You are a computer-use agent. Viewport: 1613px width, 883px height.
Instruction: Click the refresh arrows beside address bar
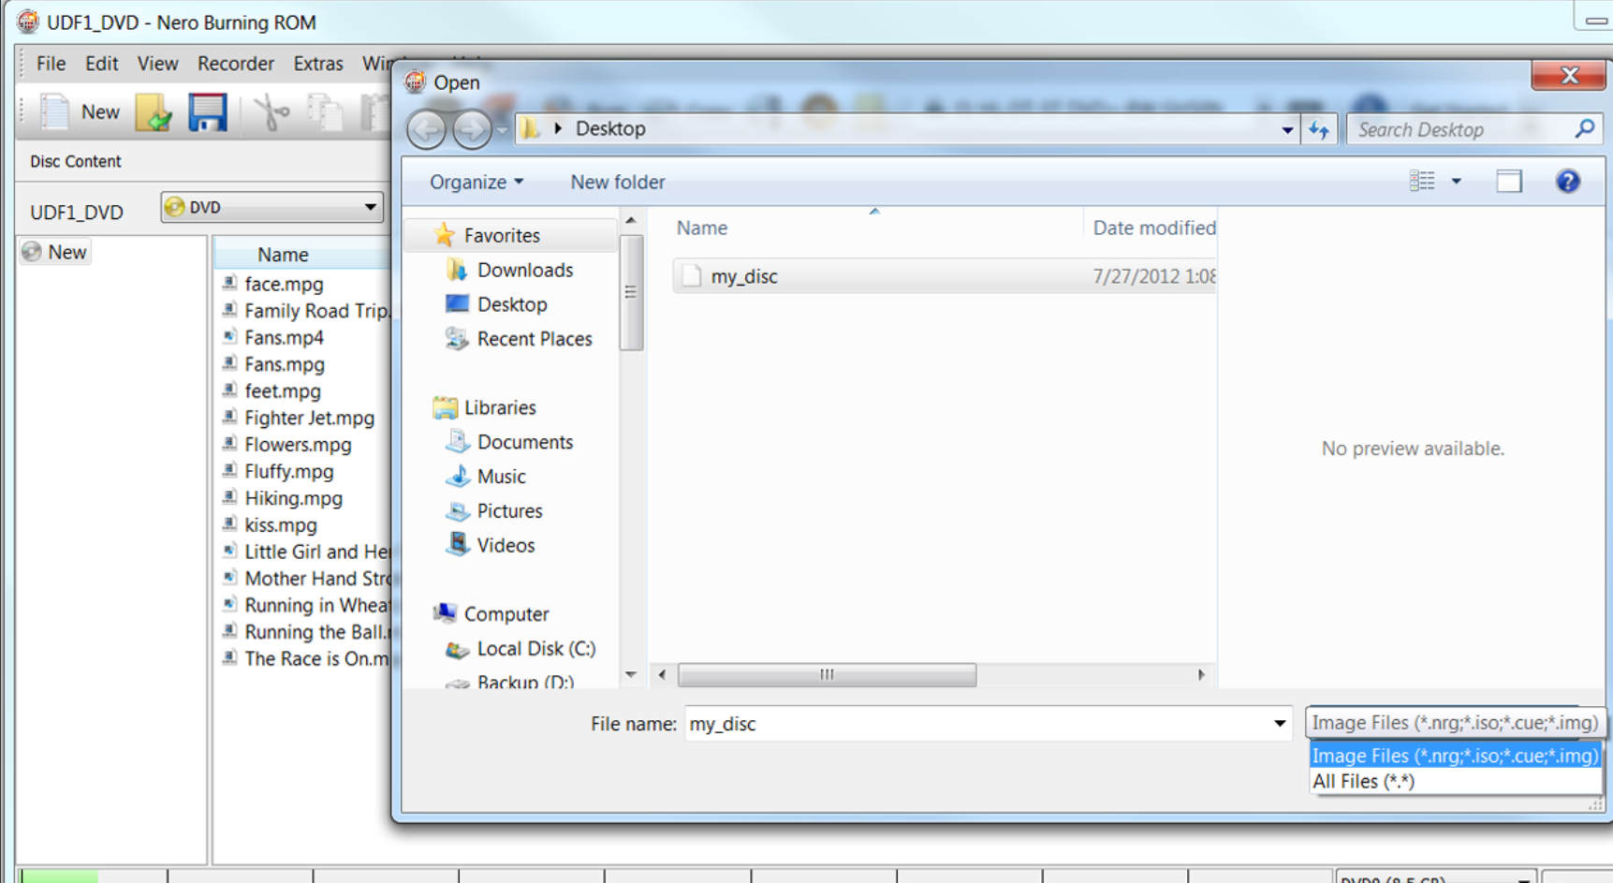point(1319,129)
